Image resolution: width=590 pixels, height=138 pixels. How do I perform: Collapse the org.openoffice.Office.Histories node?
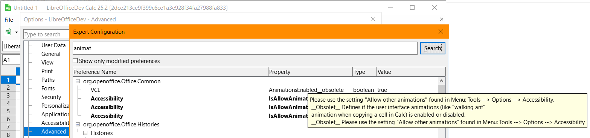(78, 124)
